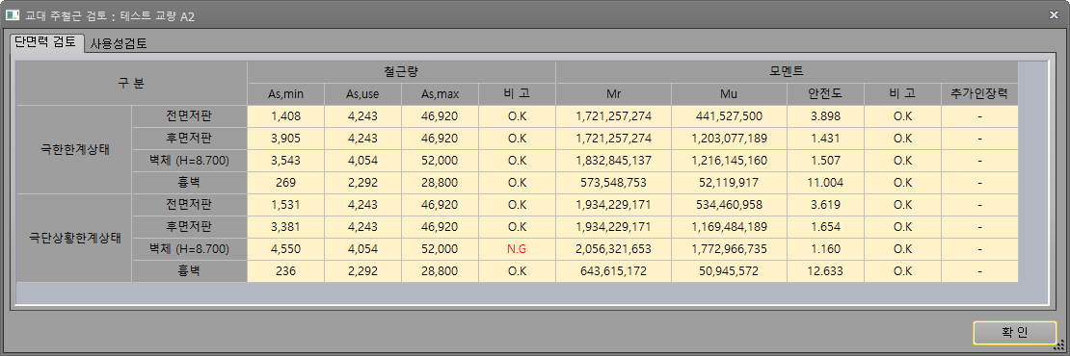
Task: Click the 확인 button
Action: coord(1014,332)
